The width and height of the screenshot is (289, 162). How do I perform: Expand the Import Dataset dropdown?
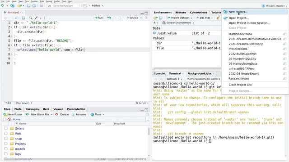pos(179,18)
